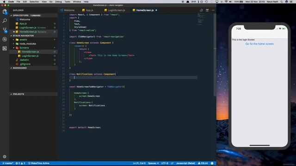Open the Selection menu

(x=34, y=1)
